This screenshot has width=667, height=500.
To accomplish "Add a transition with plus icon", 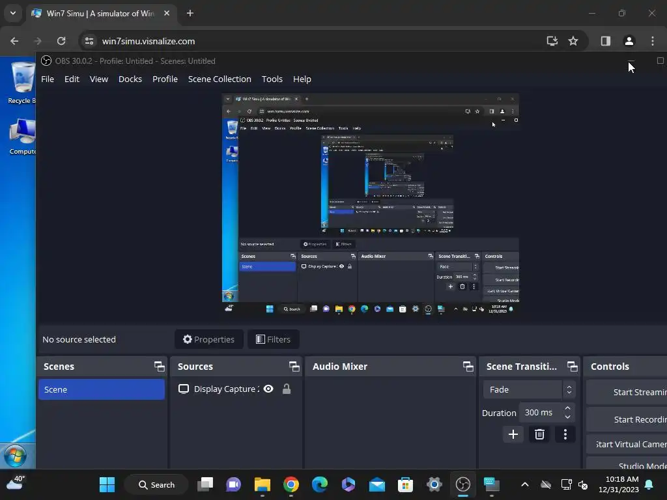I will [513, 434].
